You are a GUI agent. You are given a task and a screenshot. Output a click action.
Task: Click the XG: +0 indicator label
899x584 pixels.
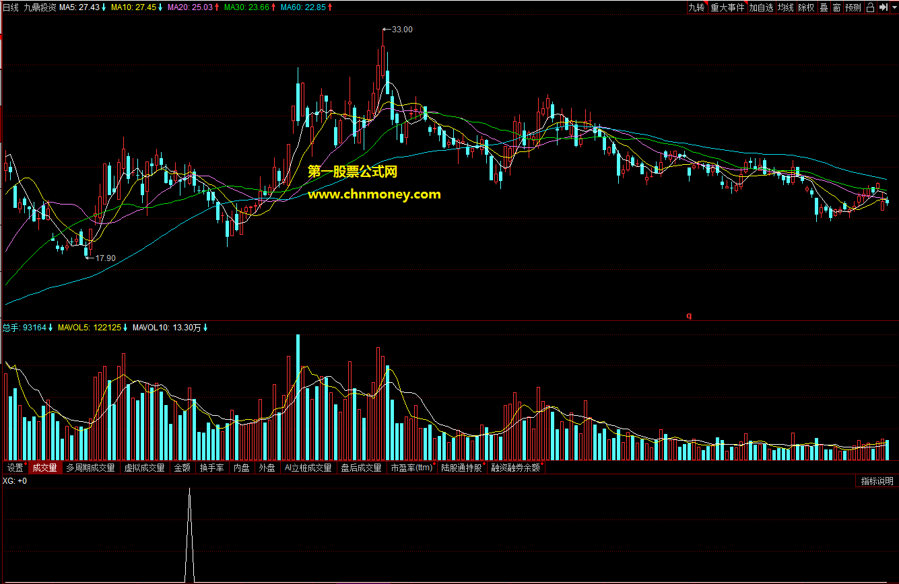[x=15, y=481]
